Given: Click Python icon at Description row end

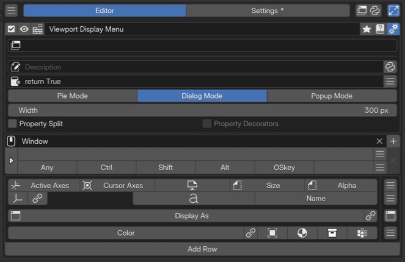Looking at the screenshot, I should pos(390,67).
